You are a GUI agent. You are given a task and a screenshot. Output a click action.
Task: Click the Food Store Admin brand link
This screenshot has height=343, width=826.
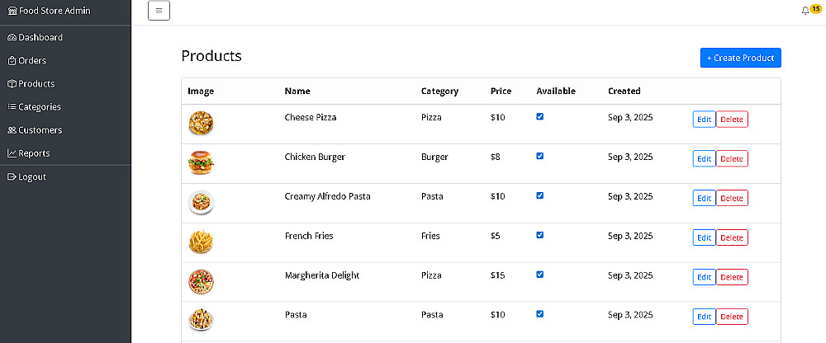point(49,11)
